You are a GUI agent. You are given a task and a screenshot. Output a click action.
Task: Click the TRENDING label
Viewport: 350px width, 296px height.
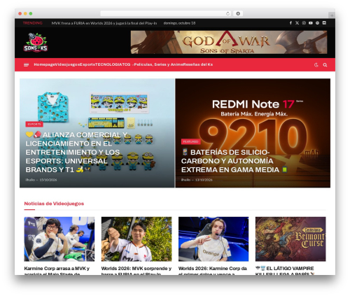32,23
